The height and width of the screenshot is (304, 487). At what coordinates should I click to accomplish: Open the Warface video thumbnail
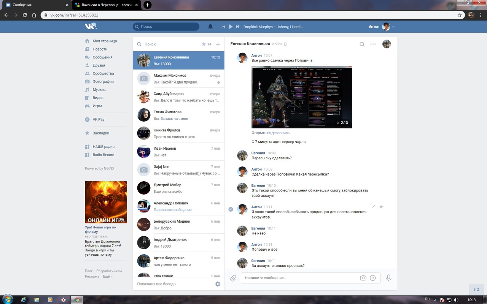[302, 97]
